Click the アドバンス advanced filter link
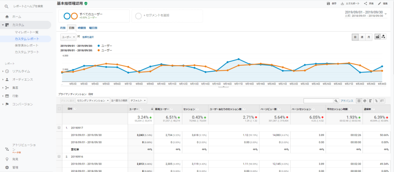The image size is (394, 172). pyautogui.click(x=347, y=101)
